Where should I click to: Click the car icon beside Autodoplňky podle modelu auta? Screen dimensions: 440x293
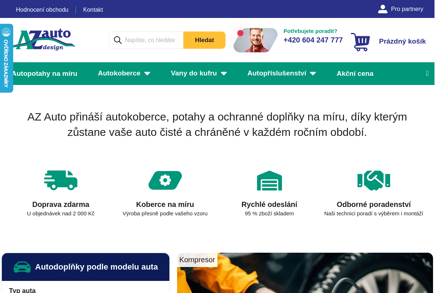click(x=22, y=267)
